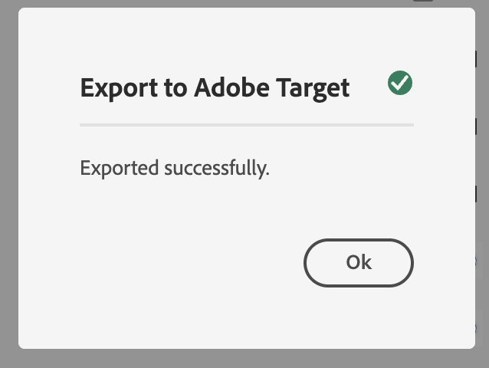The height and width of the screenshot is (368, 489).
Task: Tap the rounded Ok pill button
Action: coord(358,263)
